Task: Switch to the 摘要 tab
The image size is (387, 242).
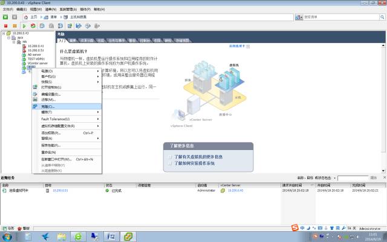Action: tap(73, 41)
